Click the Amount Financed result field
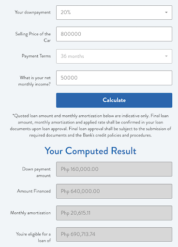The height and width of the screenshot is (247, 178). coord(114,192)
